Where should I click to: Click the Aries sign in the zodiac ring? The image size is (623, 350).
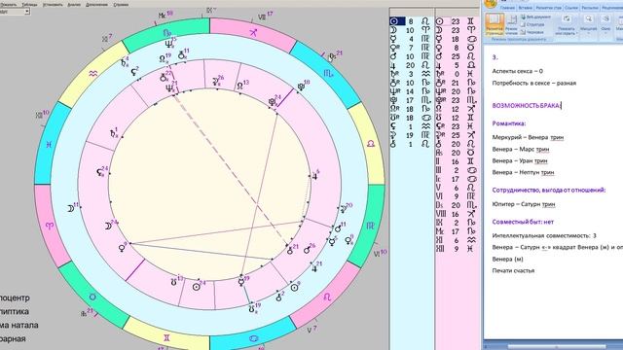[x=50, y=227]
